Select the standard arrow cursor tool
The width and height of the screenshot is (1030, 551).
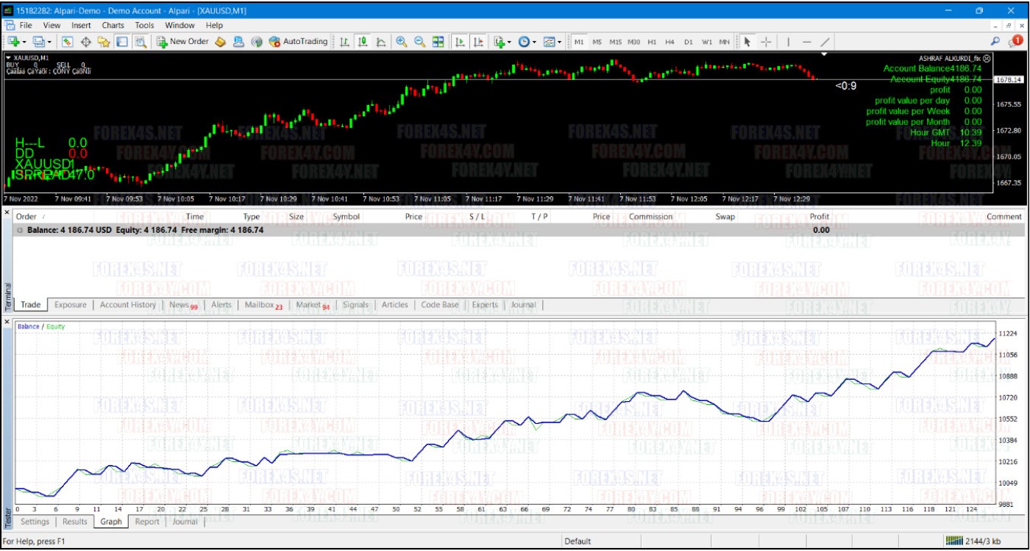[x=747, y=42]
